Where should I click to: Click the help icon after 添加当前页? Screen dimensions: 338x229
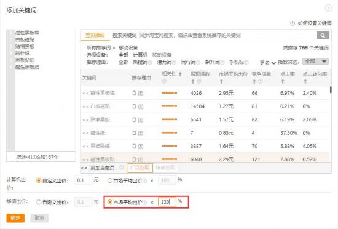click(x=122, y=167)
